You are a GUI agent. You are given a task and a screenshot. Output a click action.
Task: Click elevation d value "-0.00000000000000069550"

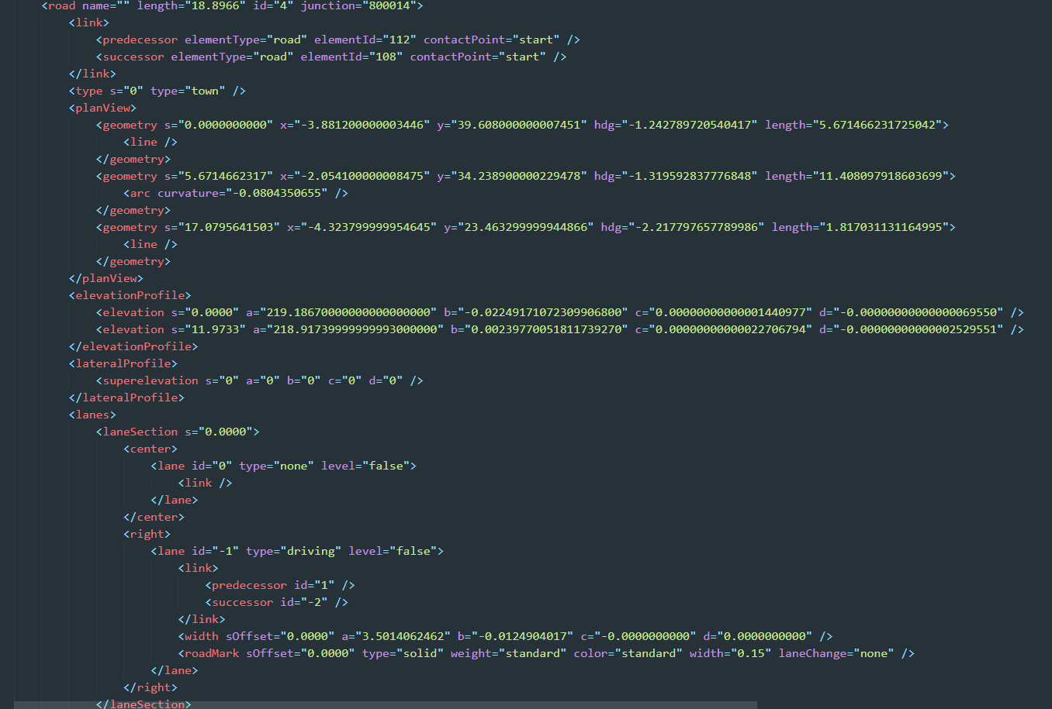coord(922,312)
